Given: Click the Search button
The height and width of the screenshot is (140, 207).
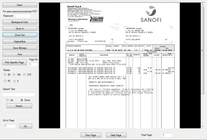Looking at the screenshot, I should coord(19,106).
